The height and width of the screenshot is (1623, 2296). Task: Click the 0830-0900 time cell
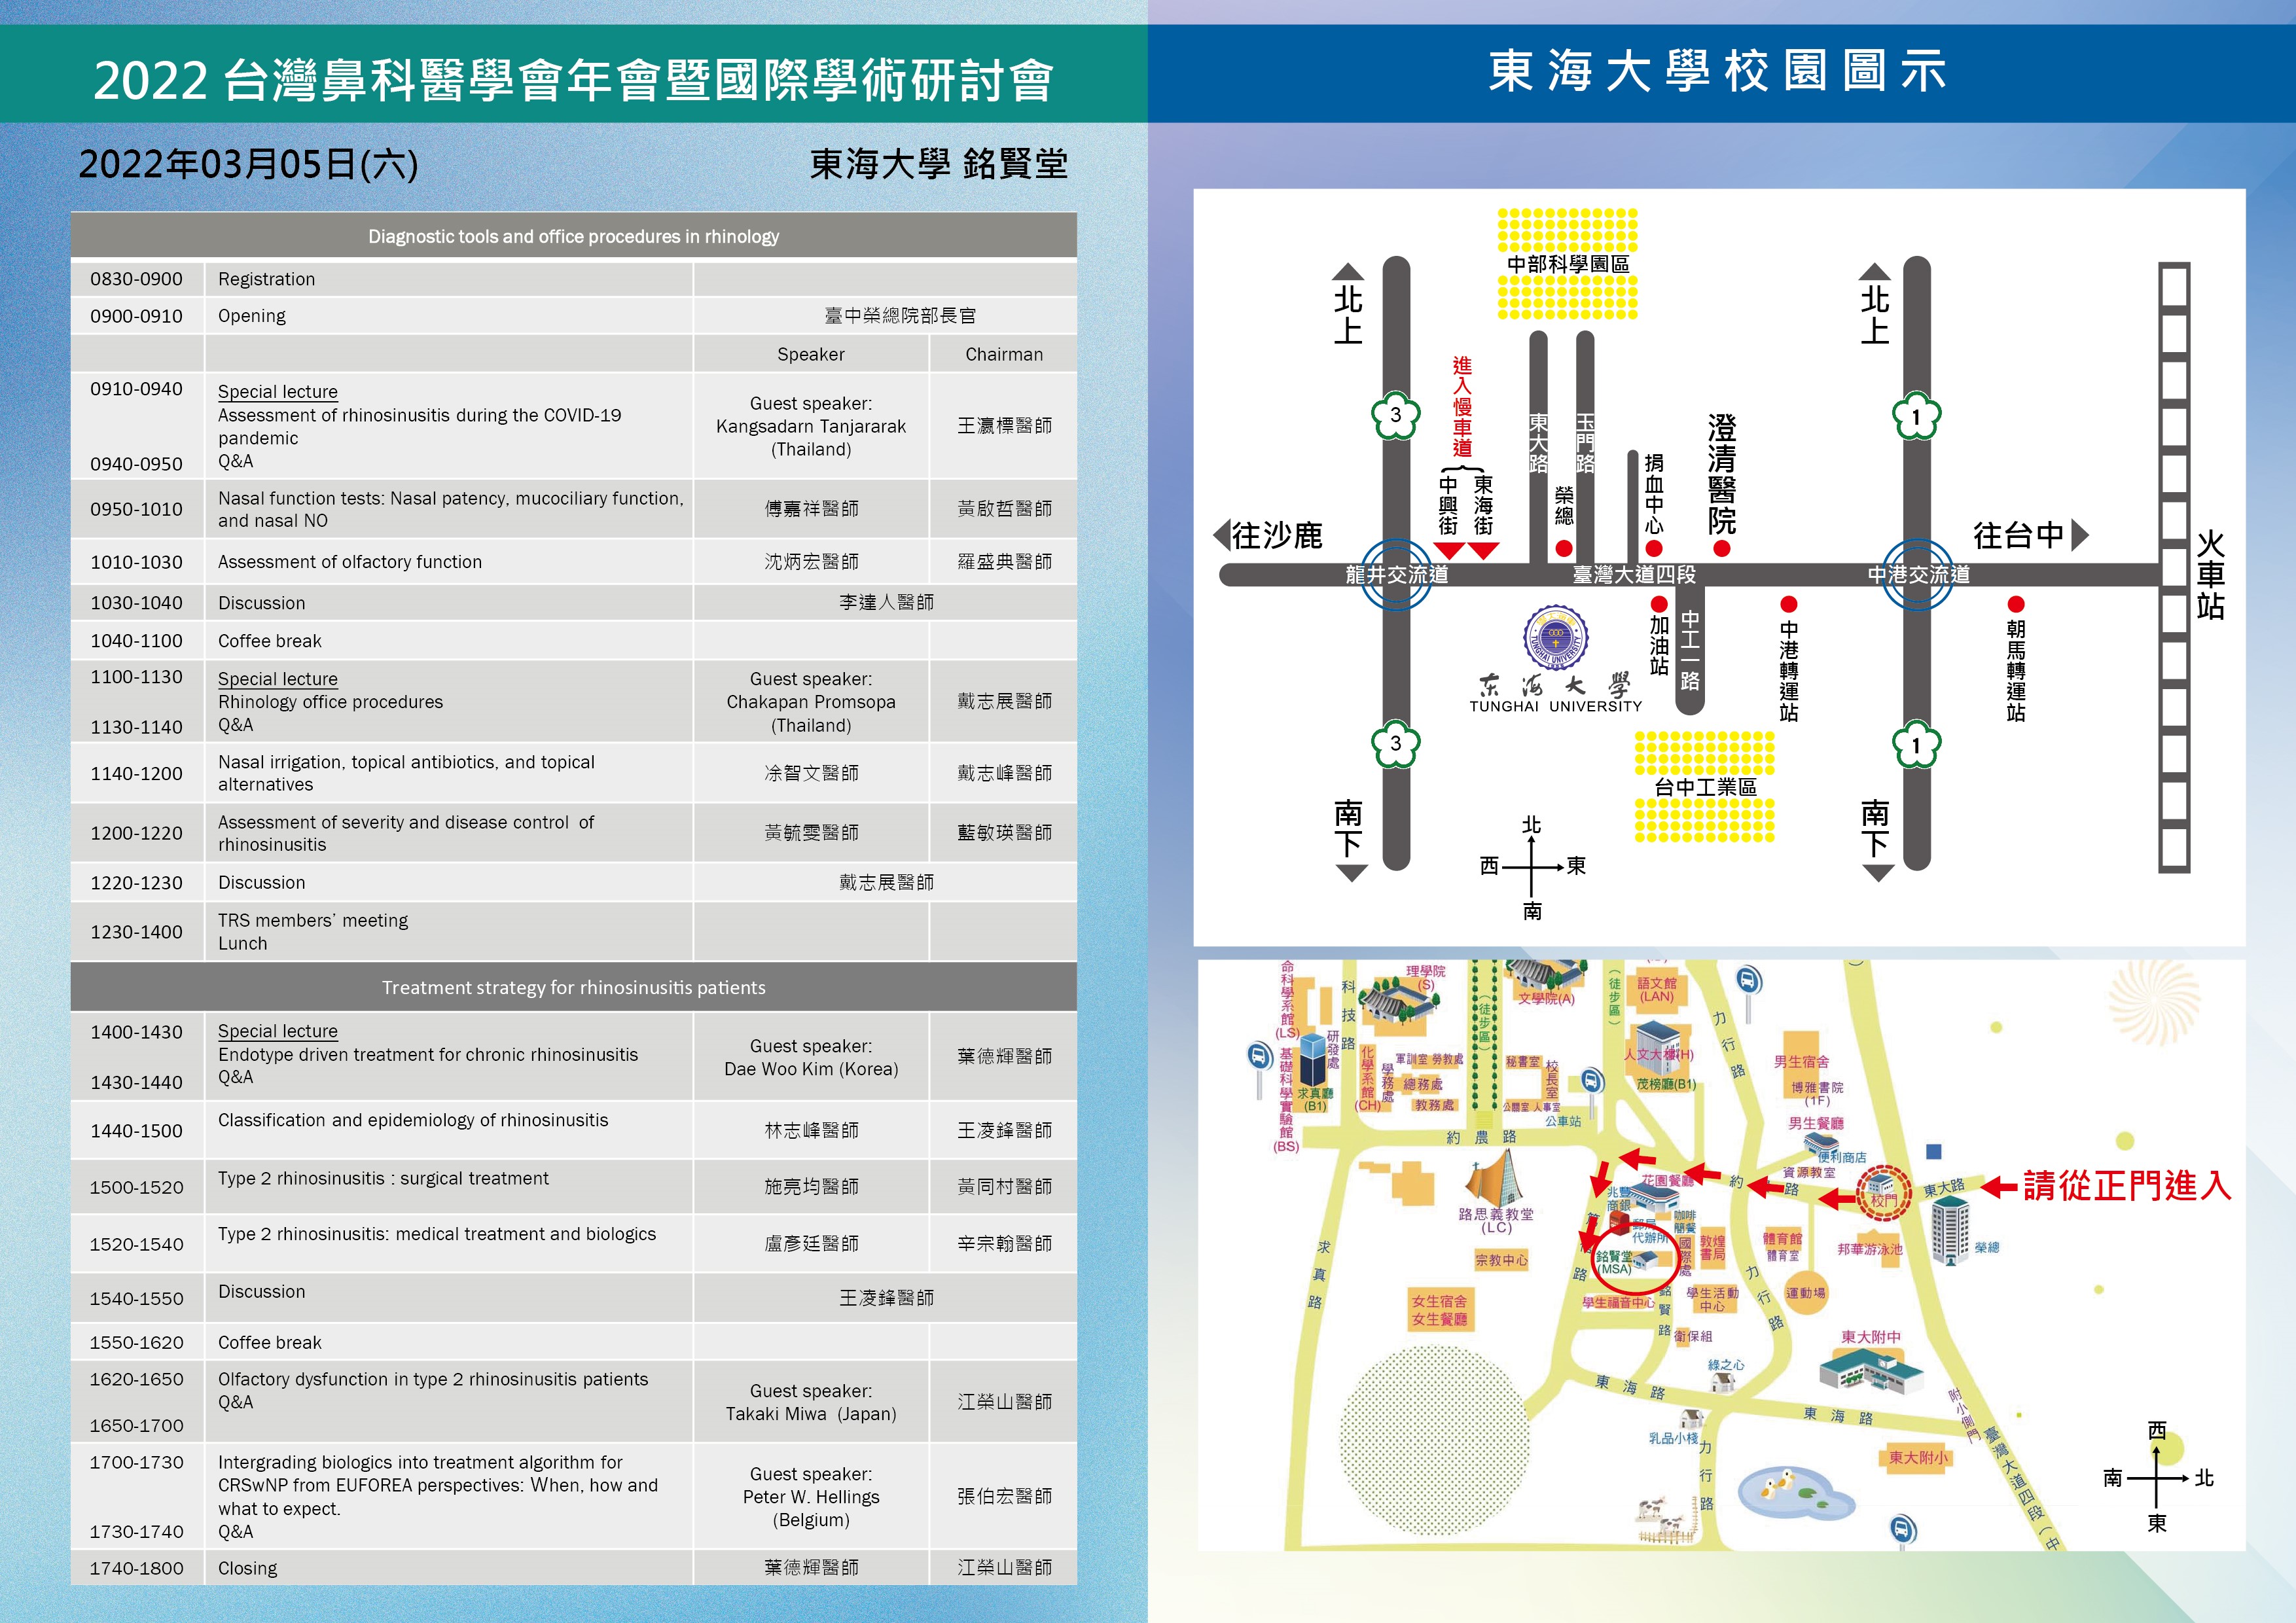(x=137, y=279)
